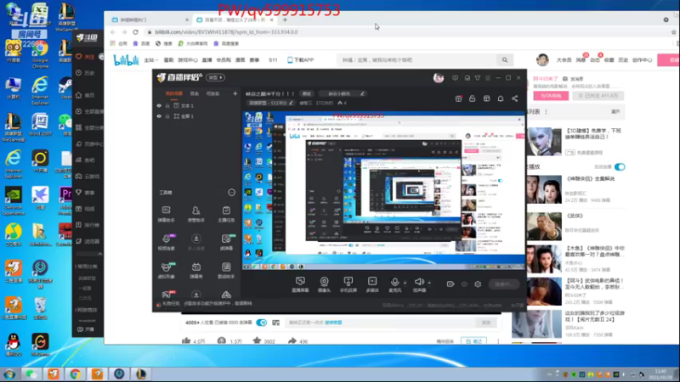Viewport: 680px width, 382px height.
Task: Click the 已关注 follow button
Action: pyautogui.click(x=598, y=96)
